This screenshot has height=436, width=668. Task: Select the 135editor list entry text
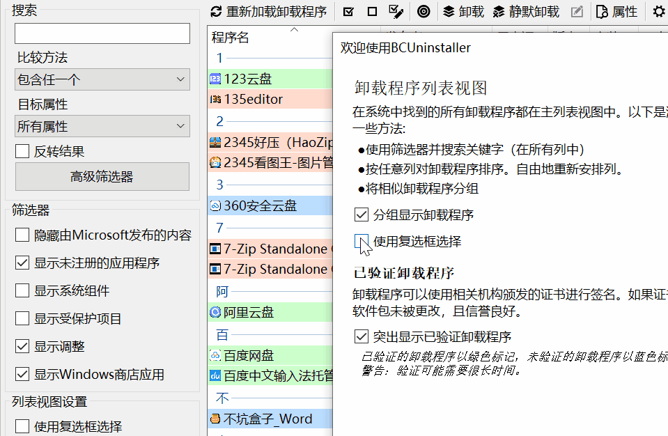(253, 99)
